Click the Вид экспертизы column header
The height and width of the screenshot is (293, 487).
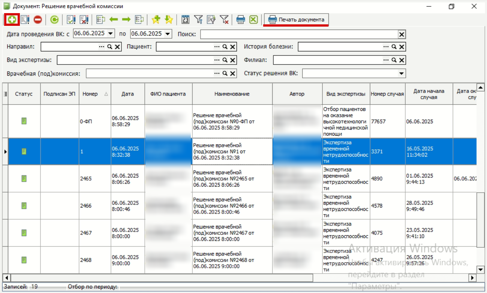click(346, 94)
